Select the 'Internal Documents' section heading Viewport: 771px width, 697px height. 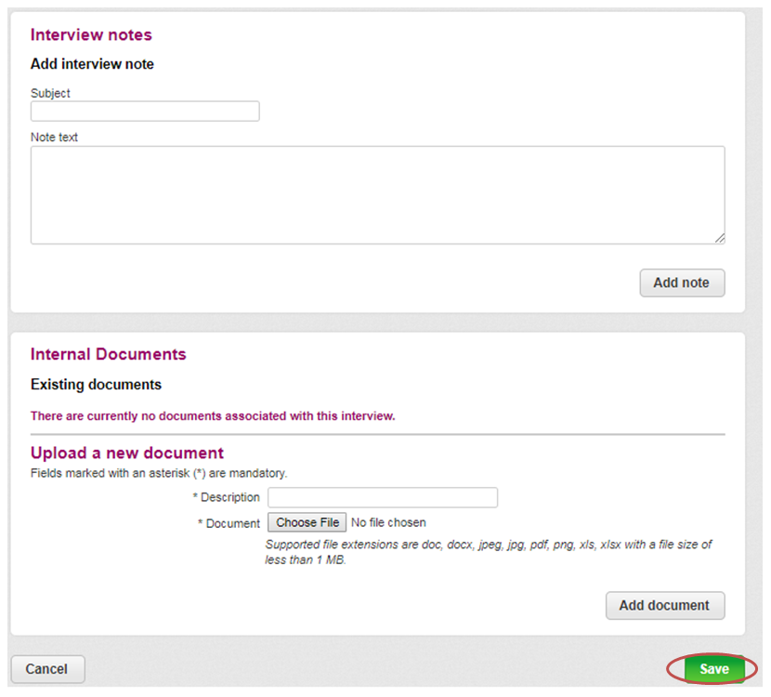108,354
